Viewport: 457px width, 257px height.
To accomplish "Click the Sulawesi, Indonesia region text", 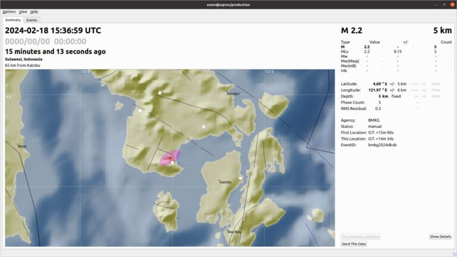I will click(x=24, y=59).
